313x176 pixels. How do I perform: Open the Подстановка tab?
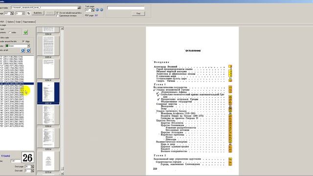(29, 22)
